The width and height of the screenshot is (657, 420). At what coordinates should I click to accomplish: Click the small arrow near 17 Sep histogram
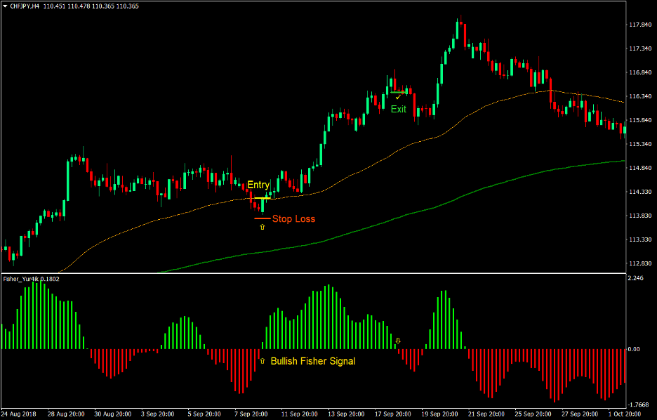click(399, 340)
